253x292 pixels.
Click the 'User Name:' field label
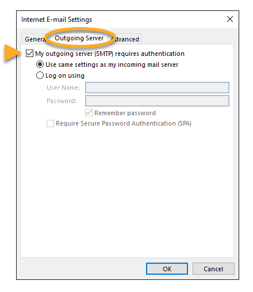pyautogui.click(x=63, y=88)
